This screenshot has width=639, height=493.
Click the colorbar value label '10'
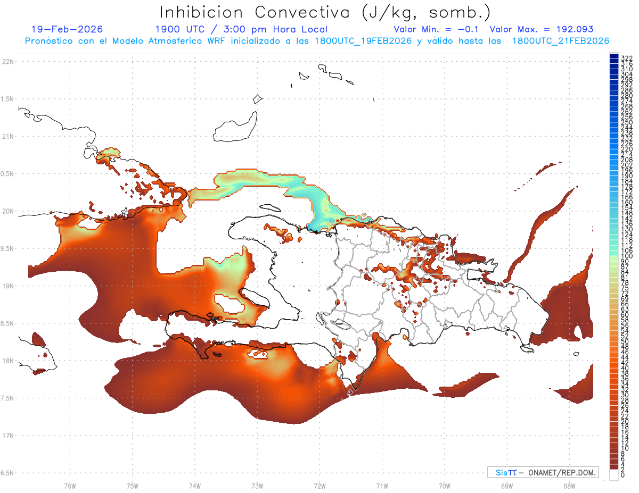pos(625,448)
